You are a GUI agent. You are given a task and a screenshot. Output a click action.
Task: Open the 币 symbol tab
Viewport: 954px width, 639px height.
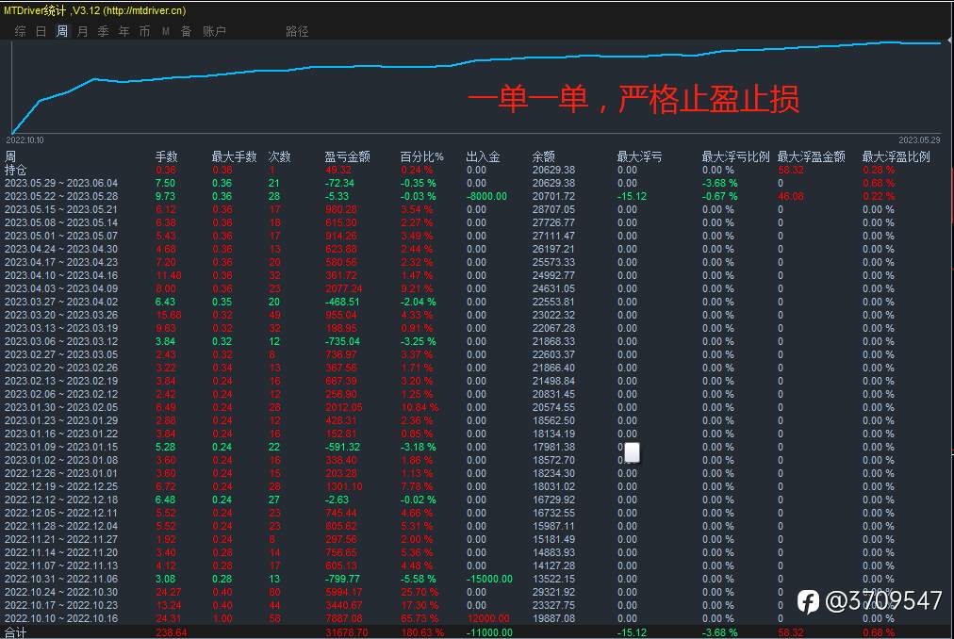(x=145, y=31)
